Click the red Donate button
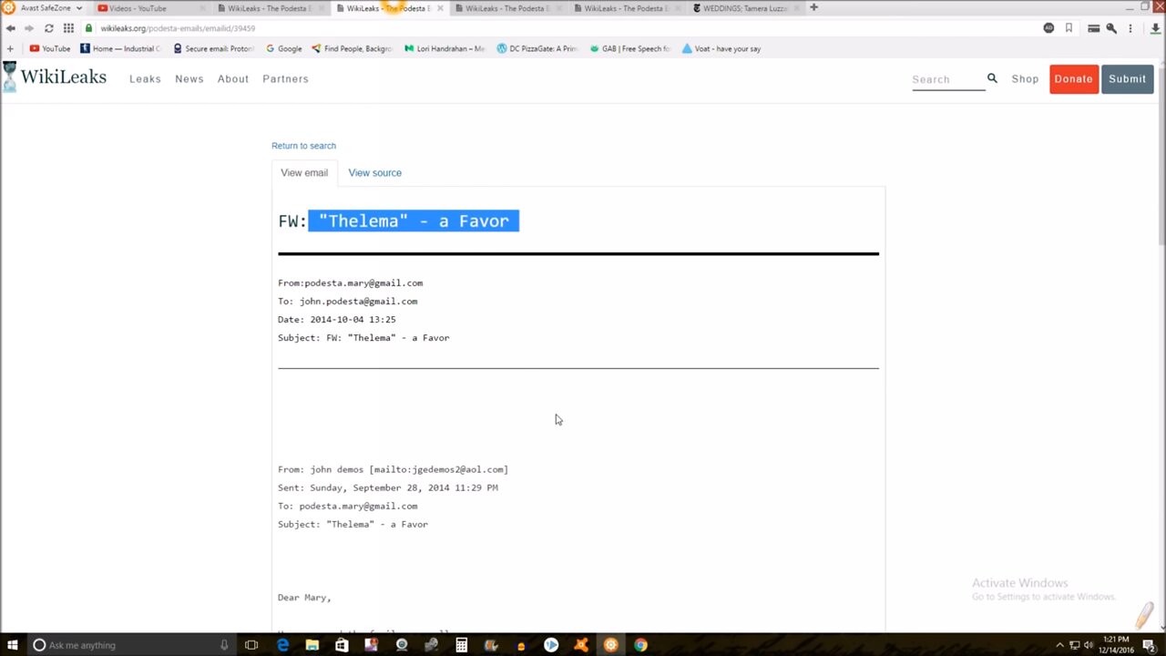Screen dimensions: 1166x656 click(x=1073, y=78)
